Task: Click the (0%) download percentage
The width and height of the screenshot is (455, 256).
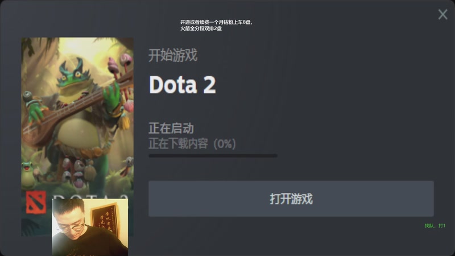Action: tap(225, 144)
